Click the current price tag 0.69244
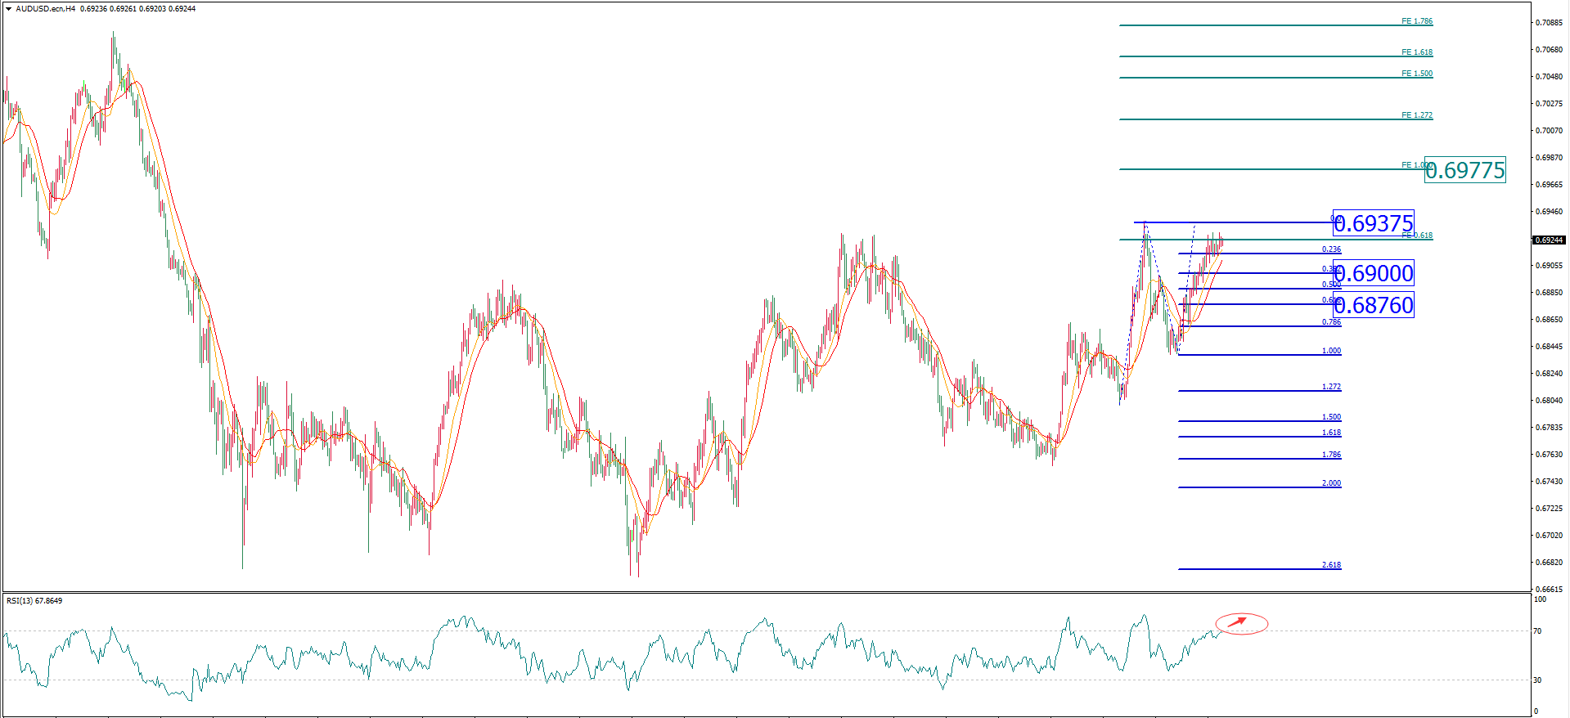1570x718 pixels. tap(1549, 240)
